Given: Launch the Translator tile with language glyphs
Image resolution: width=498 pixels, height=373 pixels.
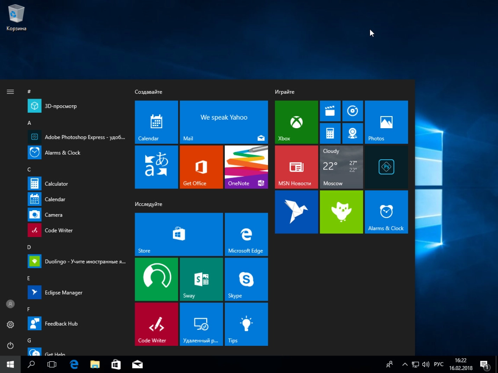Looking at the screenshot, I should click(156, 167).
